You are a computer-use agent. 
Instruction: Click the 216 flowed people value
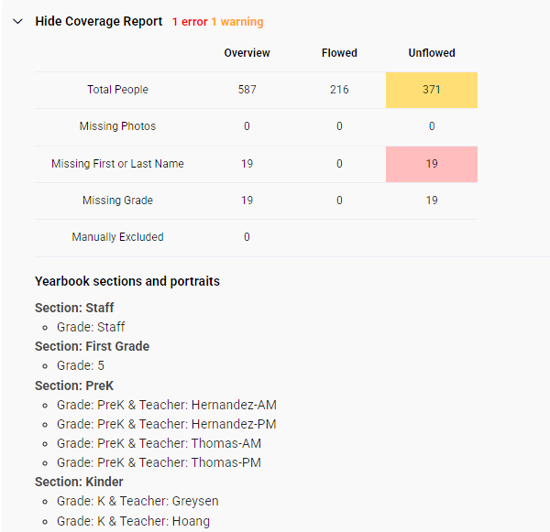pyautogui.click(x=339, y=90)
